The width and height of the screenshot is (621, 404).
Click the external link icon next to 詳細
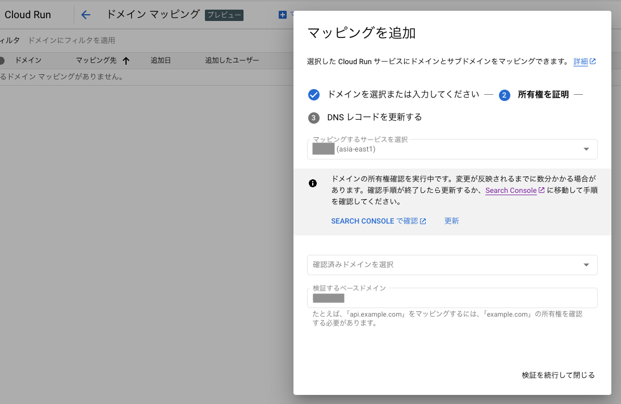click(x=593, y=61)
